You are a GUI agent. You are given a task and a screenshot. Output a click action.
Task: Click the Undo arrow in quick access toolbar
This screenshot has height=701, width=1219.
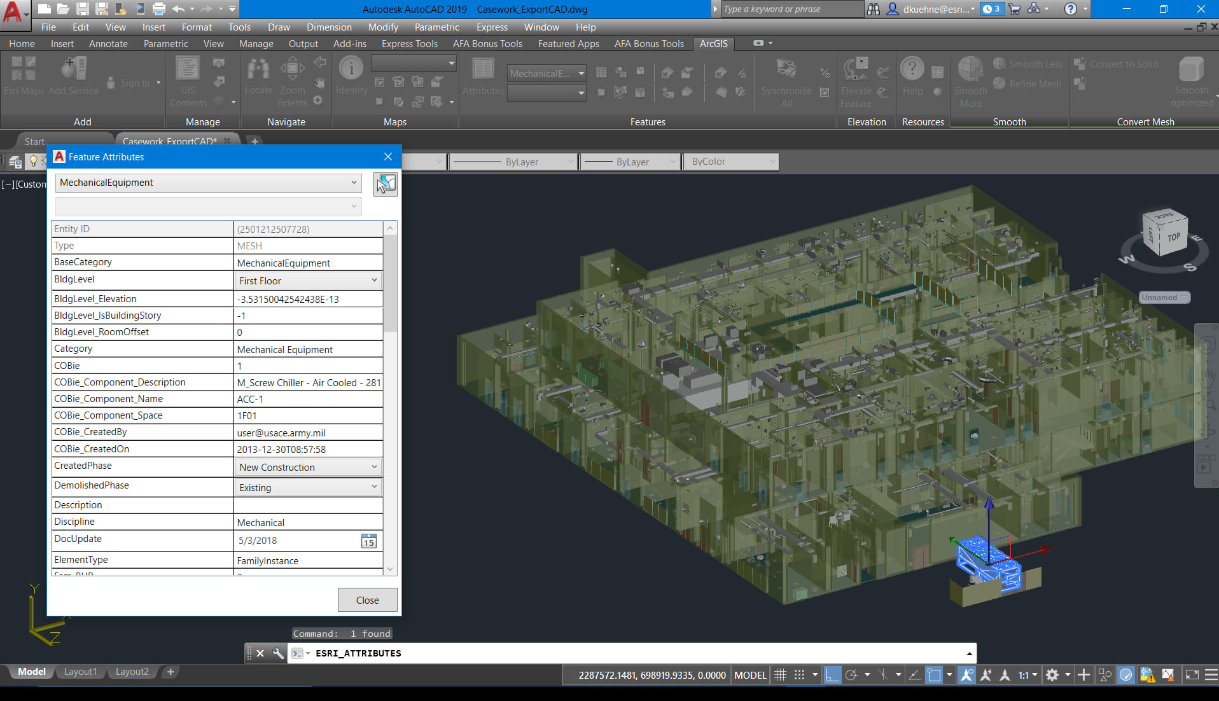(x=178, y=9)
